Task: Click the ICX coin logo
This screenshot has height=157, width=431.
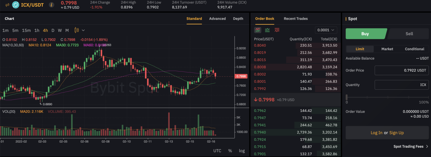Action: 16,5
